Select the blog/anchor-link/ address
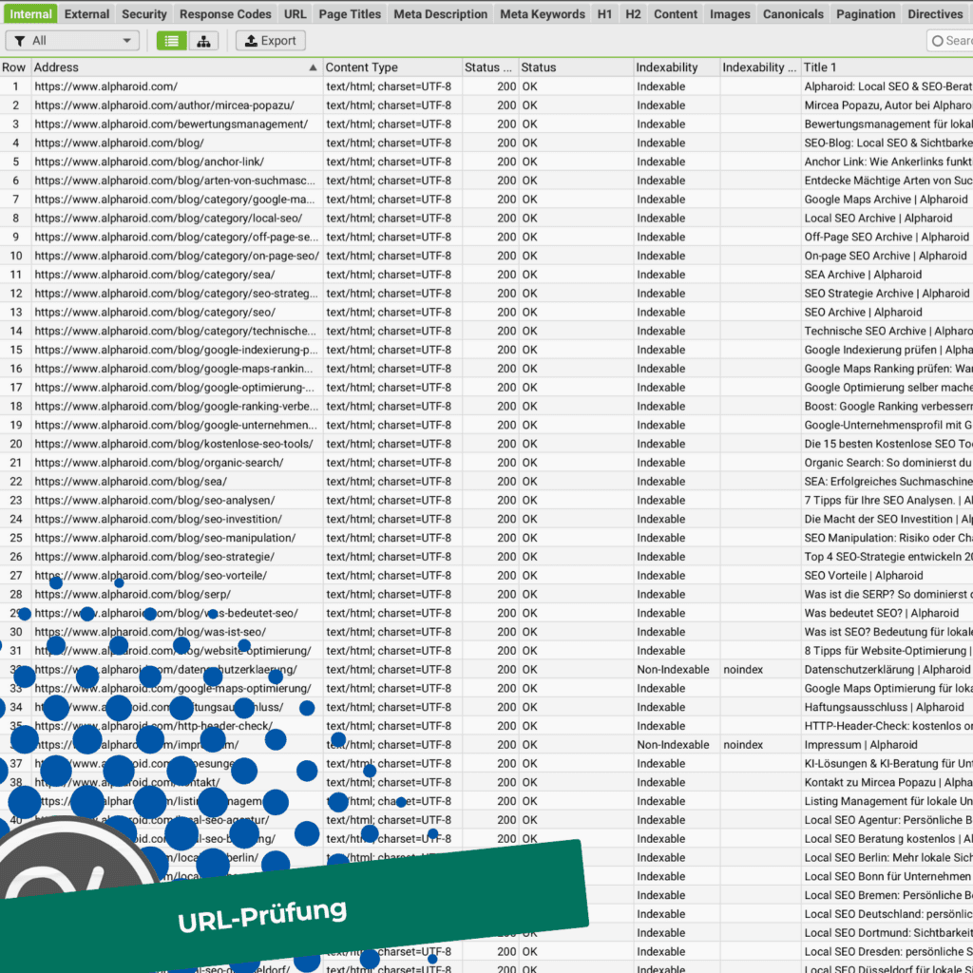This screenshot has width=973, height=973. pos(149,162)
